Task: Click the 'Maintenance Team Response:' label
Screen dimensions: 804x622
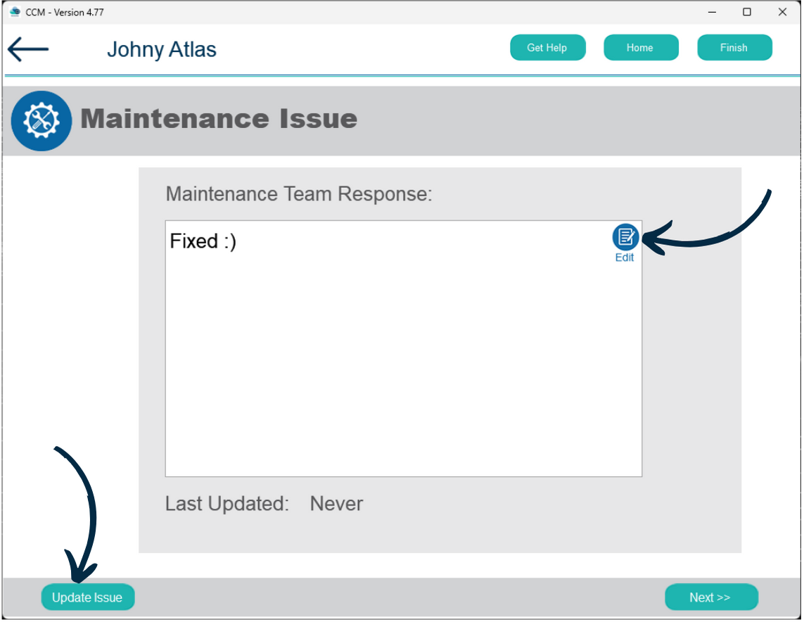Action: pos(299,194)
